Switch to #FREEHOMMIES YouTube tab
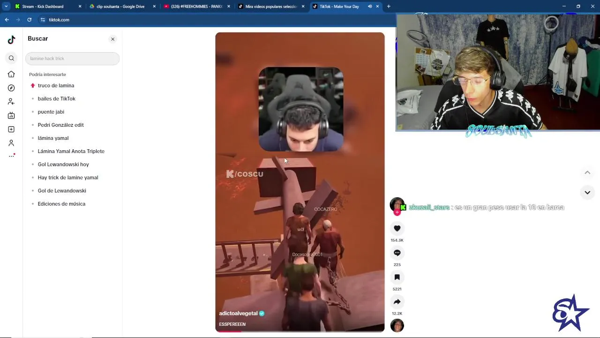 (x=196, y=7)
